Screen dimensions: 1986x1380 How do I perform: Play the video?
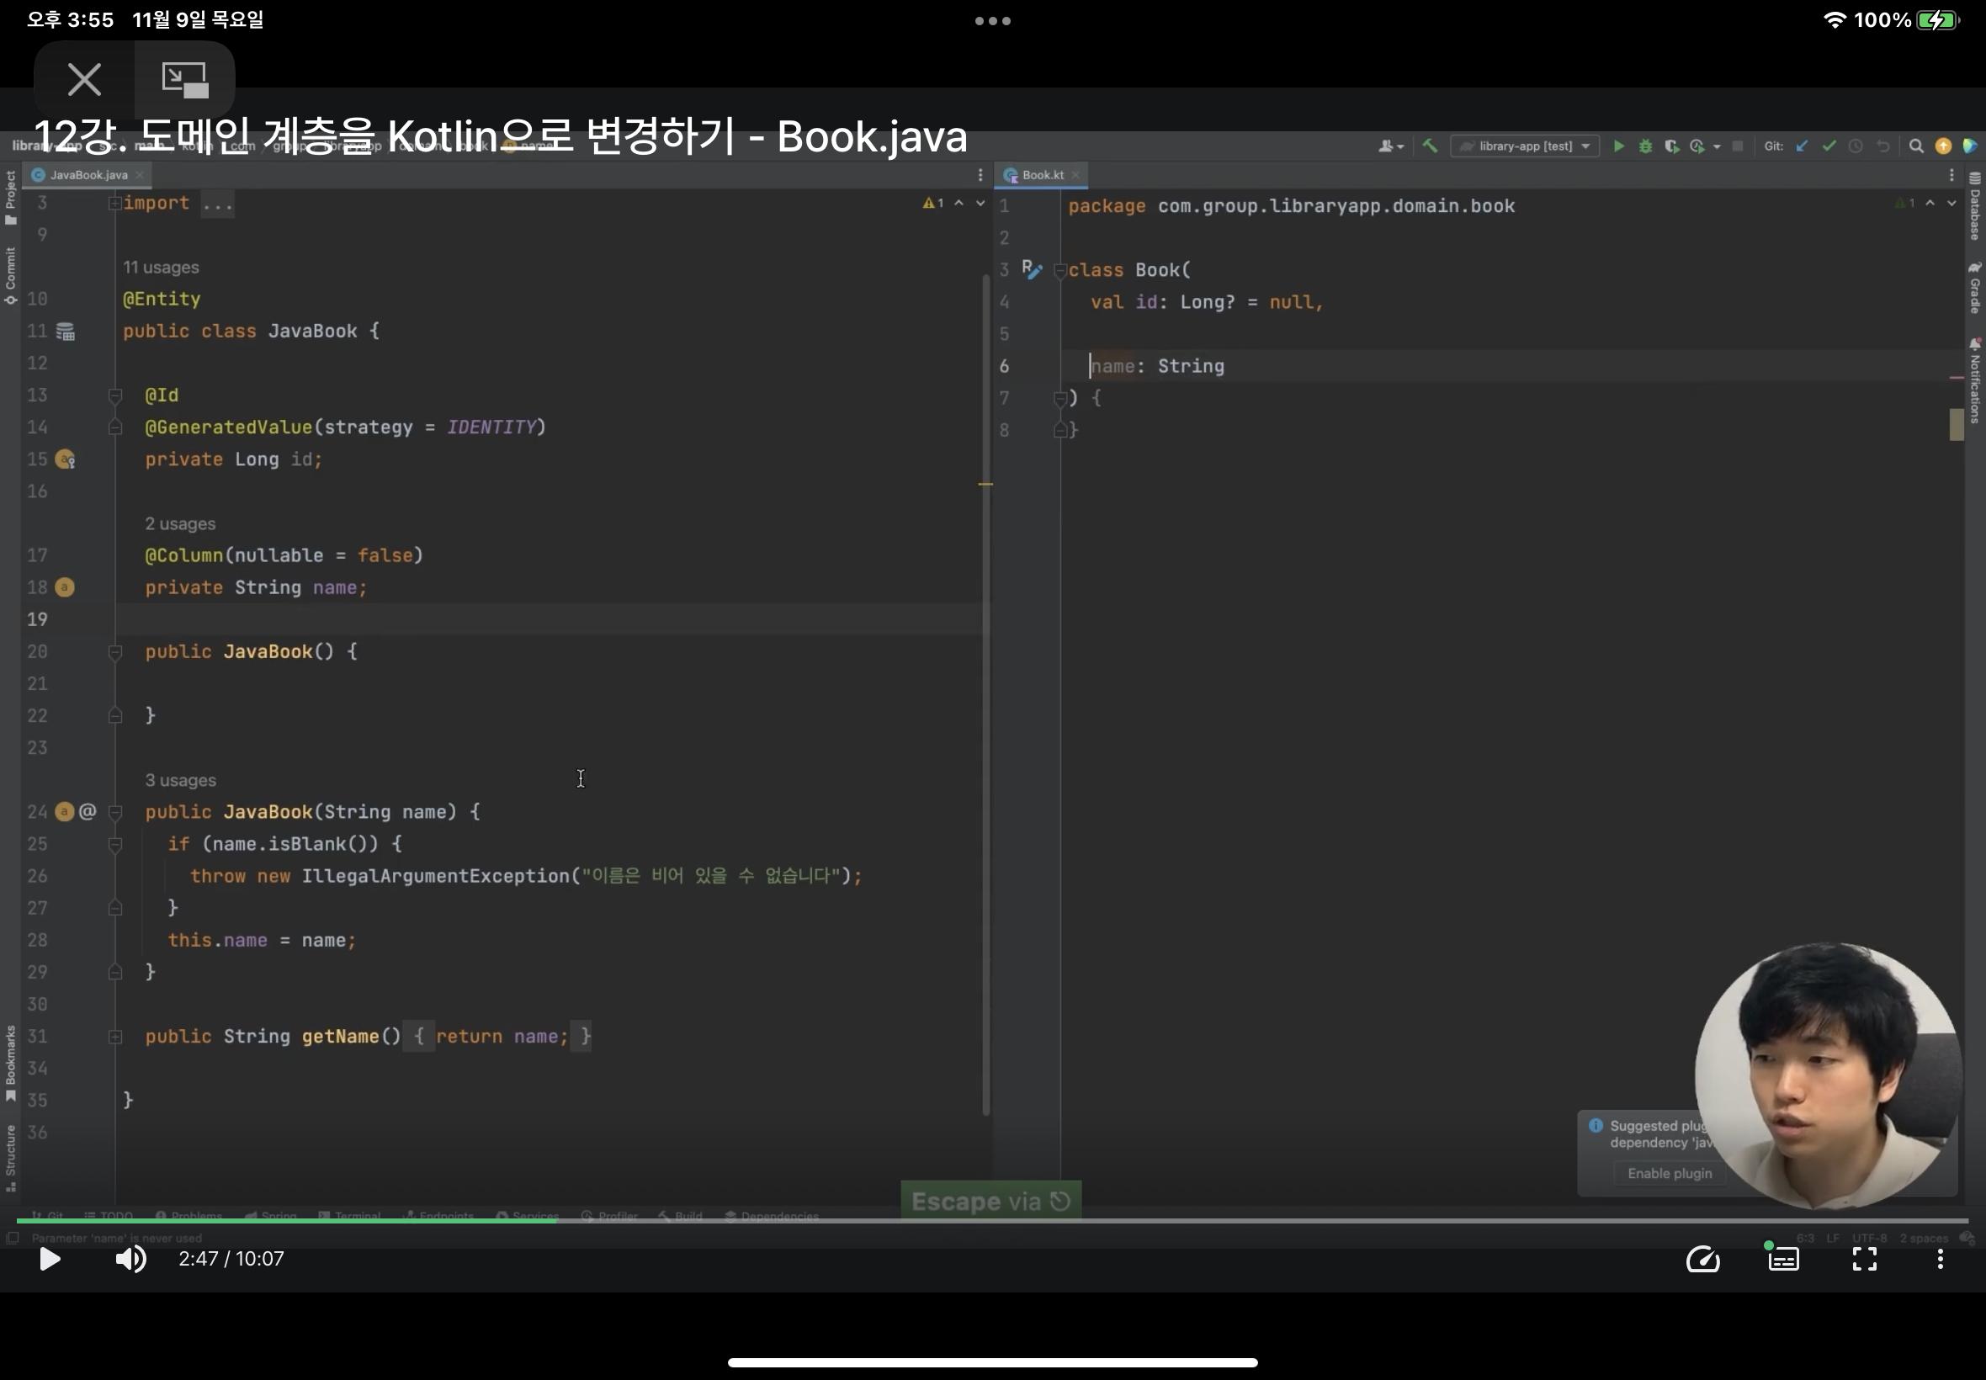point(50,1259)
